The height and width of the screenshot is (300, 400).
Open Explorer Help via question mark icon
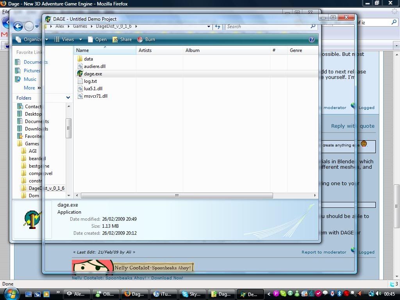311,39
